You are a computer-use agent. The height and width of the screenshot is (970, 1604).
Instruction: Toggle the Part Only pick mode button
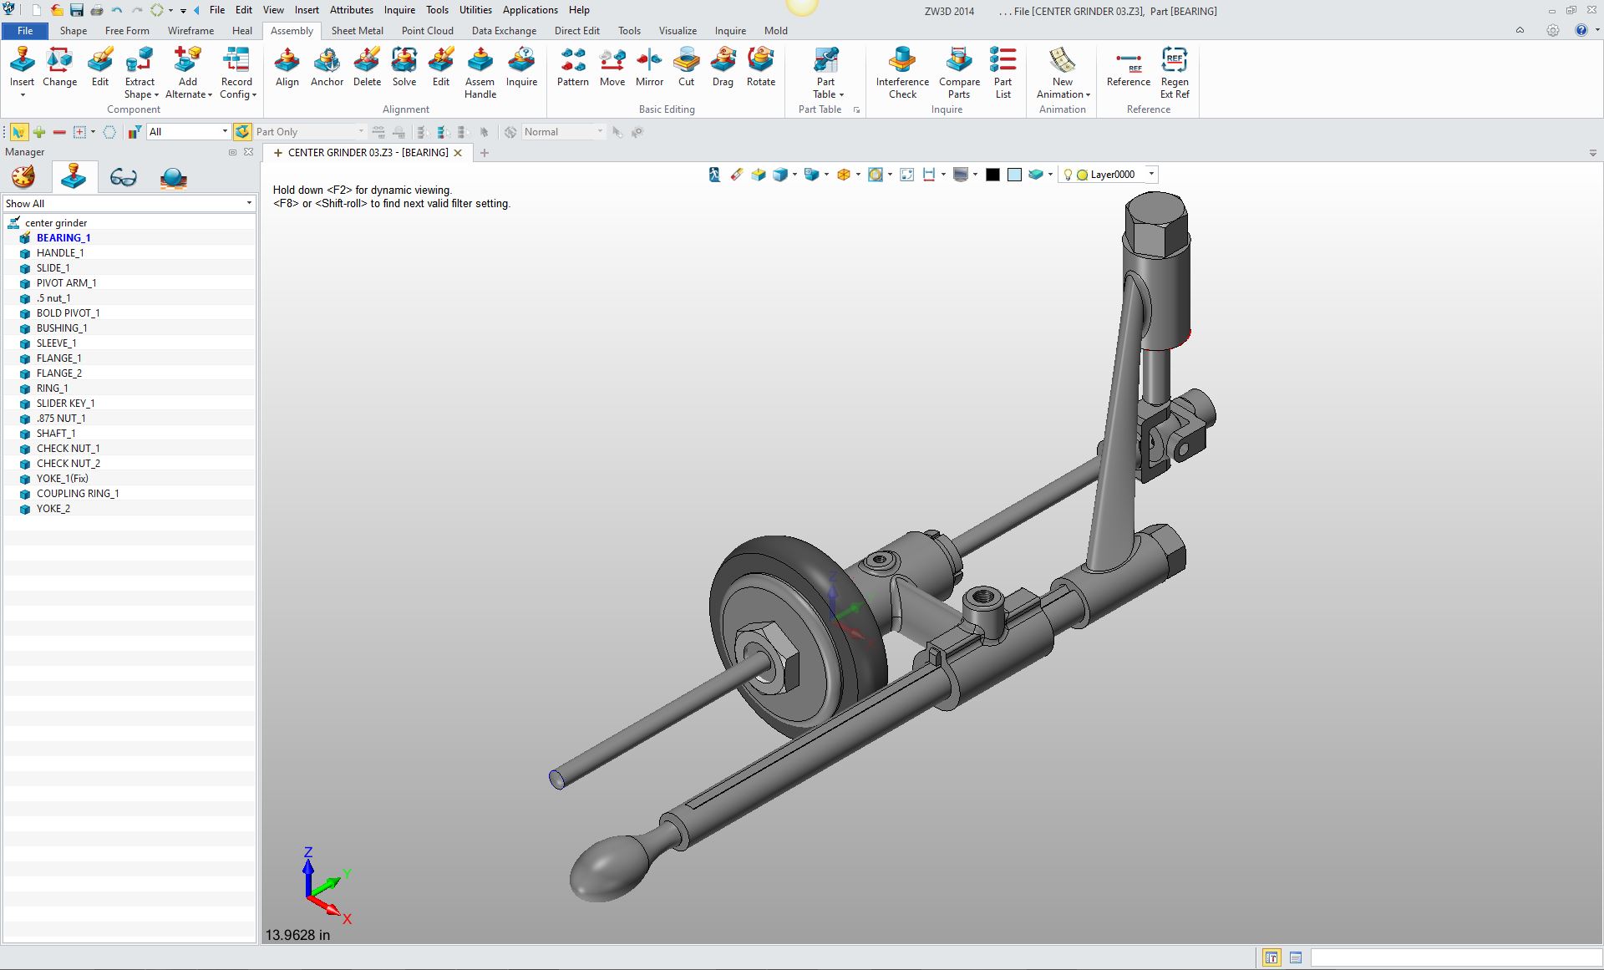pyautogui.click(x=242, y=132)
